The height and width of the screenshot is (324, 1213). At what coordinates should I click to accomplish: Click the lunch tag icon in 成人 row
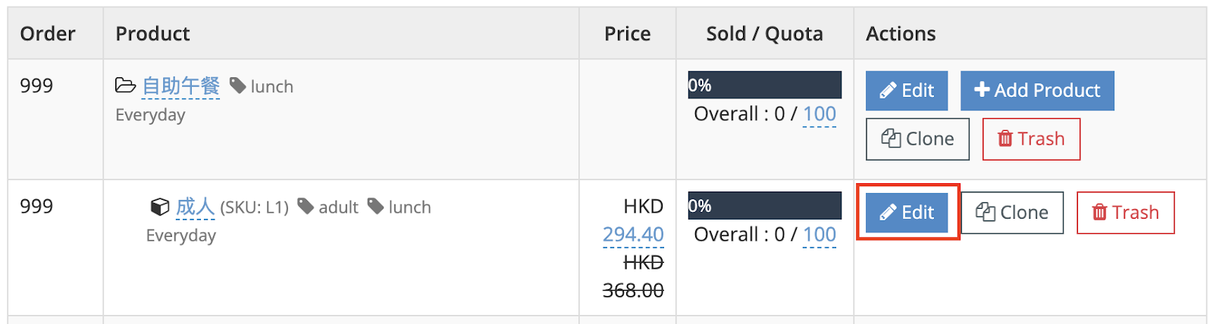click(x=375, y=206)
